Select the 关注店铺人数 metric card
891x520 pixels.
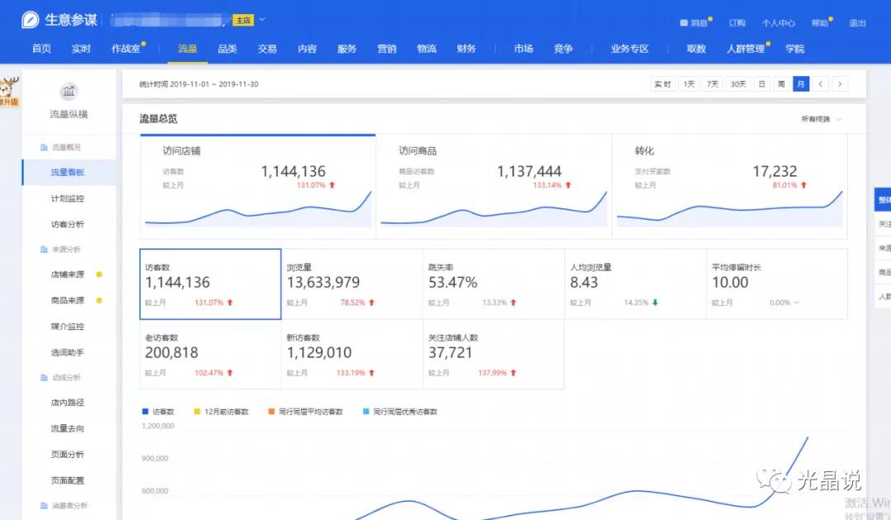(x=493, y=354)
